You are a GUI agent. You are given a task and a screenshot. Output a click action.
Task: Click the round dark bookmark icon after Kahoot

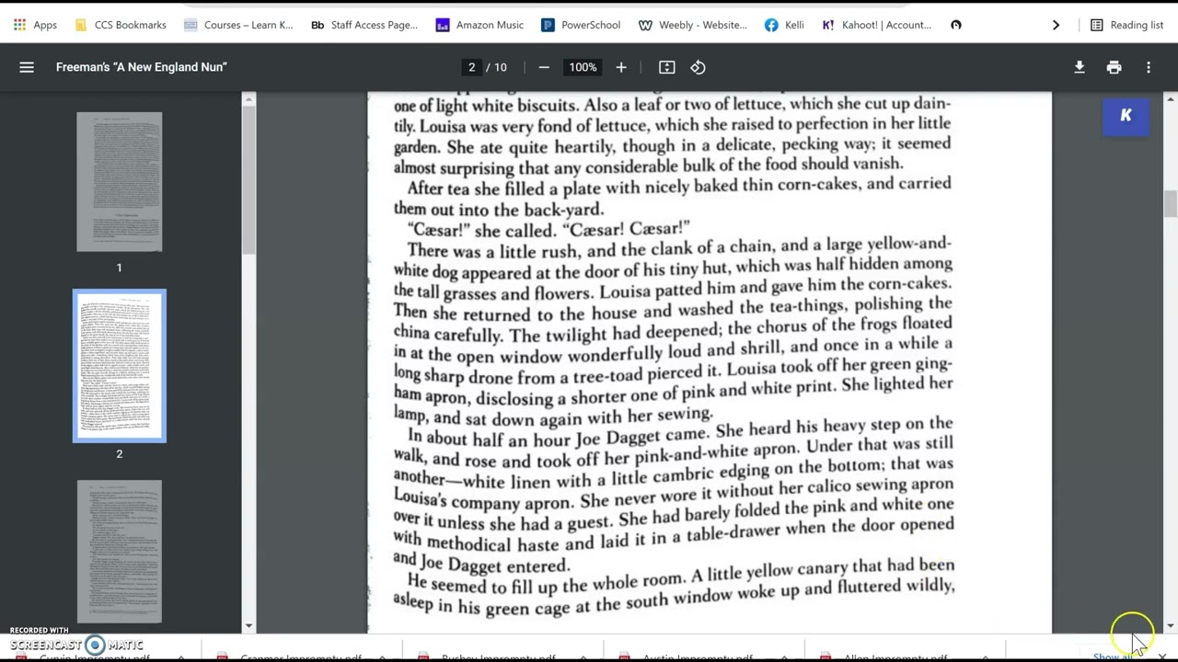point(956,25)
